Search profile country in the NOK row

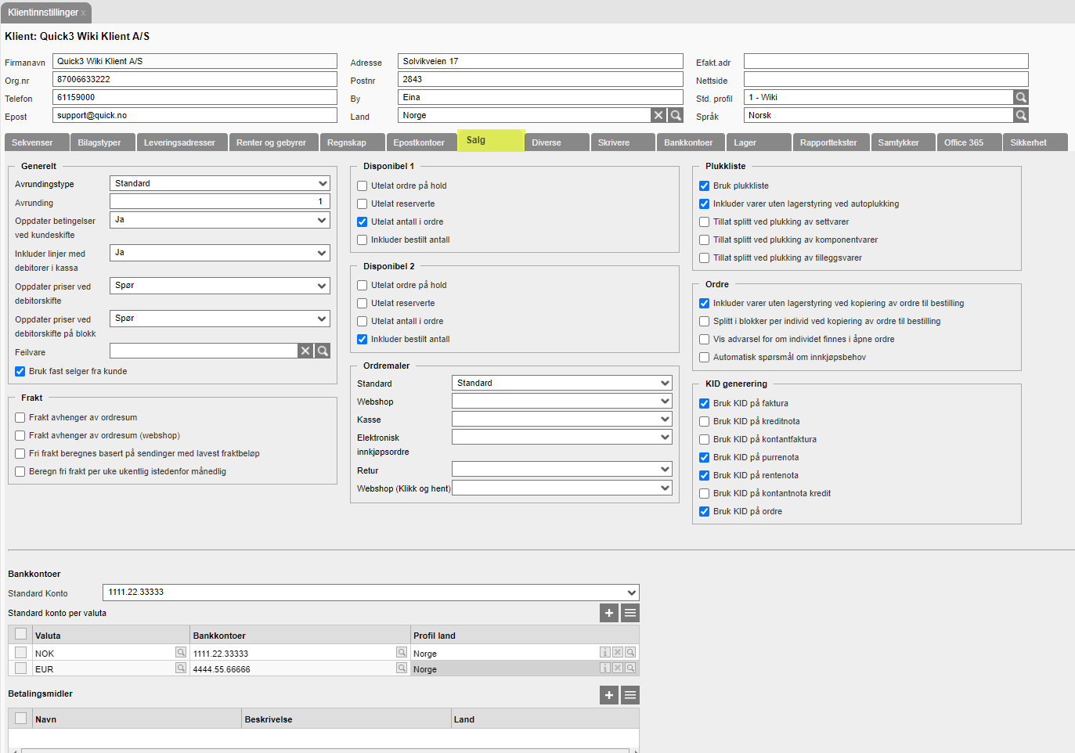630,652
